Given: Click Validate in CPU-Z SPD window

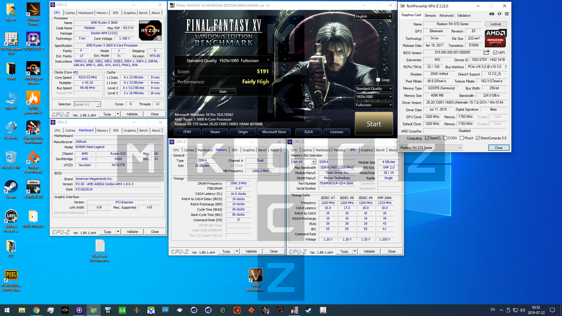Looking at the screenshot, I should click(369, 251).
